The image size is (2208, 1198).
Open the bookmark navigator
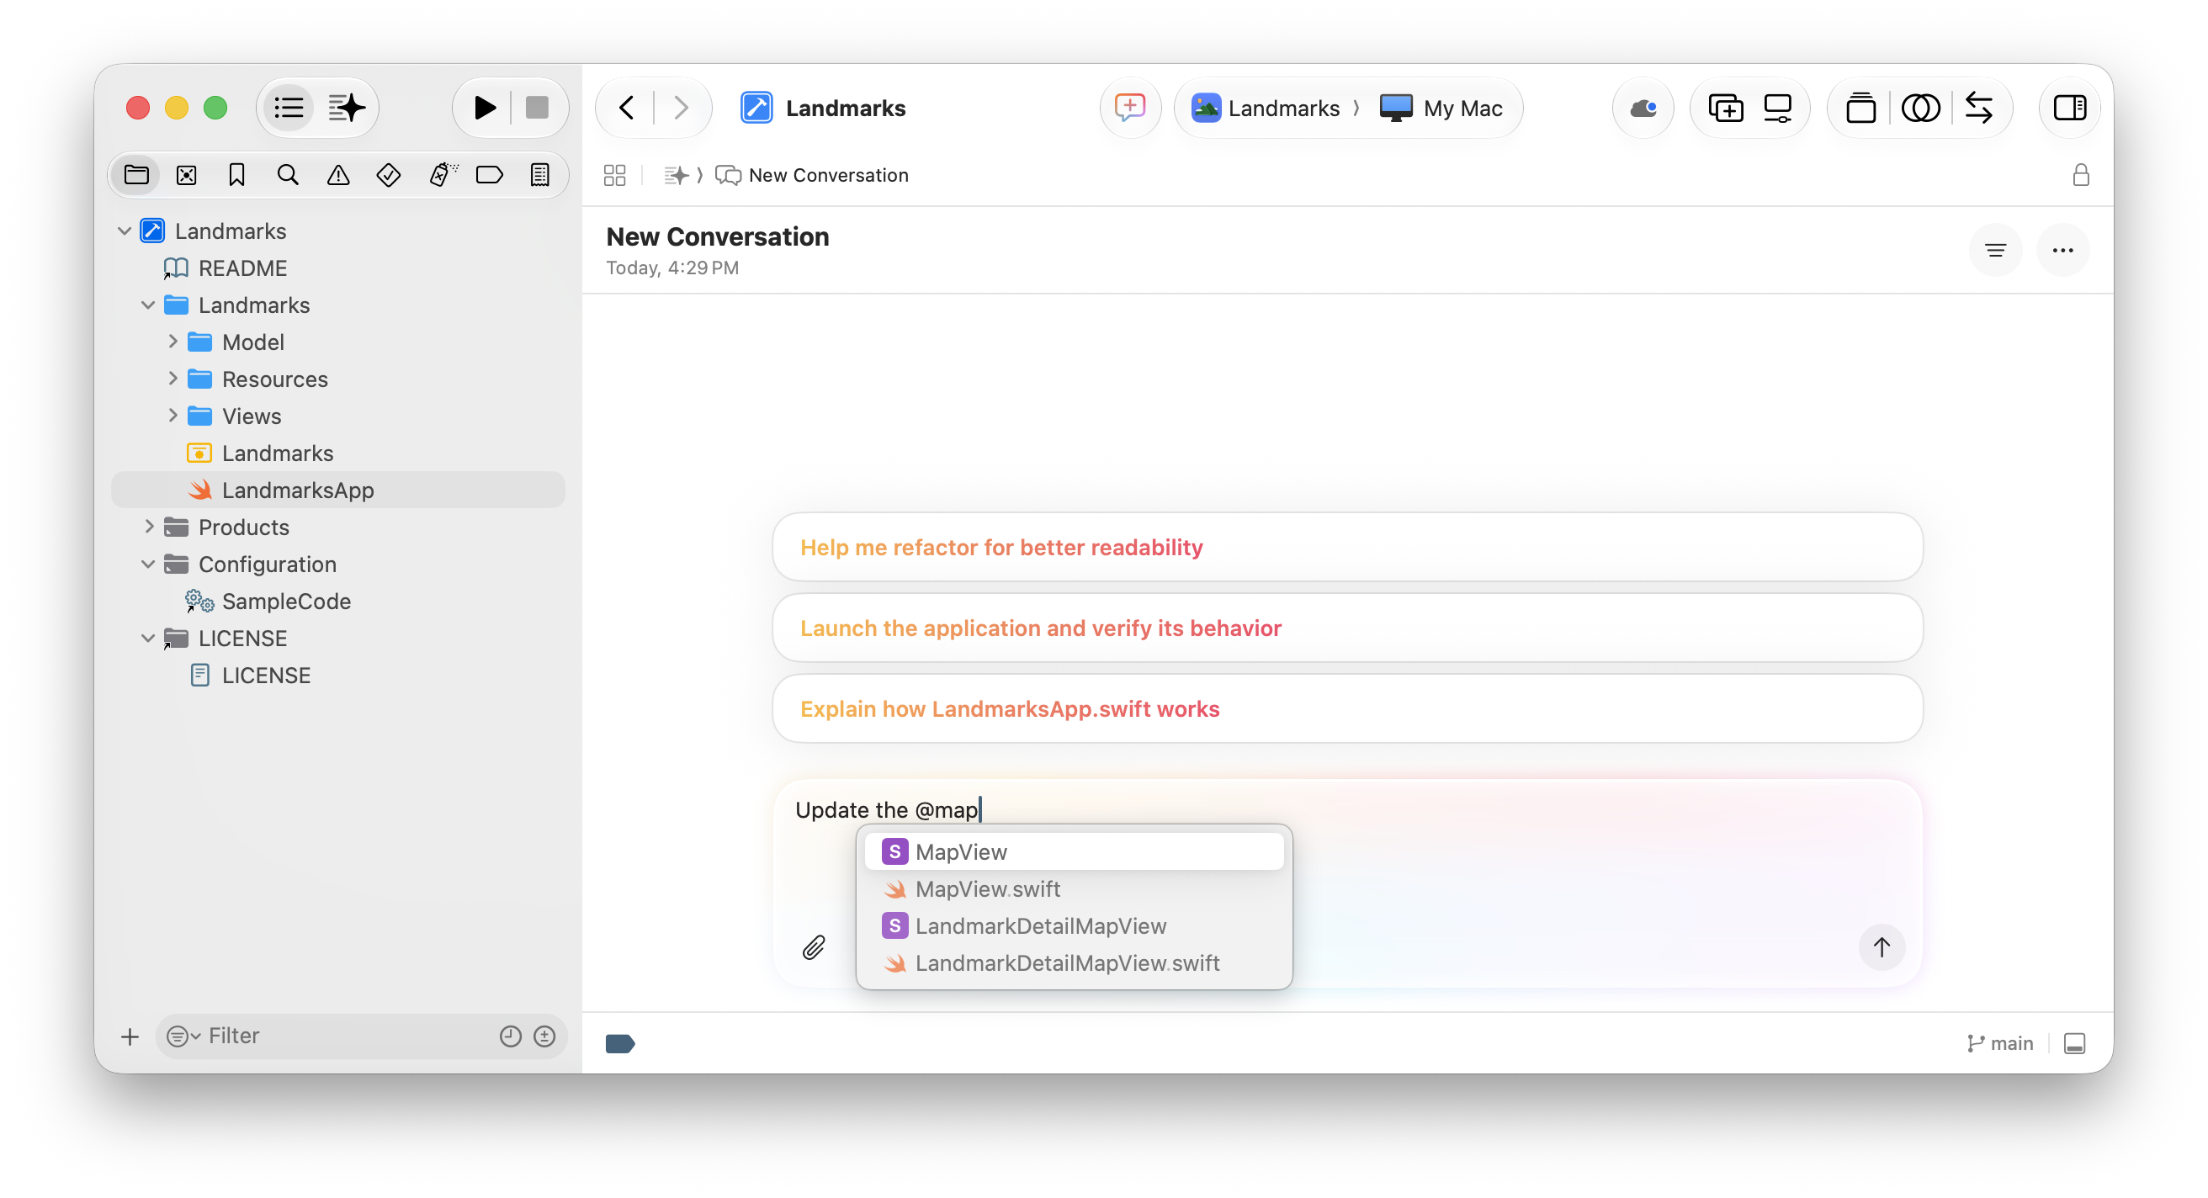pos(236,175)
